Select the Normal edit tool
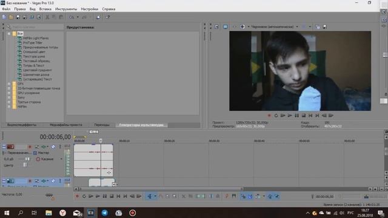The height and width of the screenshot is (218, 388). [x=150, y=196]
